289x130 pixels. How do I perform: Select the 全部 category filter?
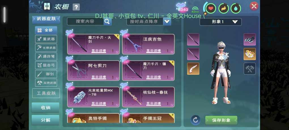pos(46,30)
